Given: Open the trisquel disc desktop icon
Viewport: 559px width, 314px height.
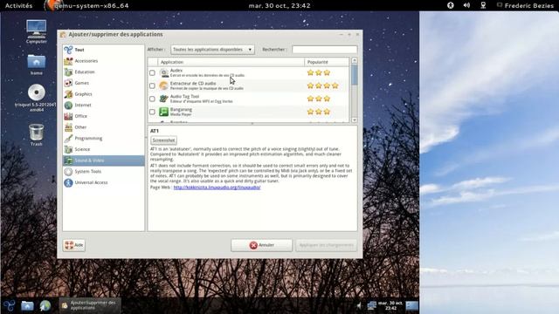Looking at the screenshot, I should pyautogui.click(x=37, y=92).
